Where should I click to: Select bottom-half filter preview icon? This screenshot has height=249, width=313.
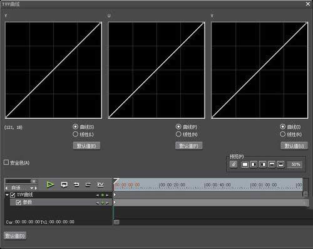[280, 165]
